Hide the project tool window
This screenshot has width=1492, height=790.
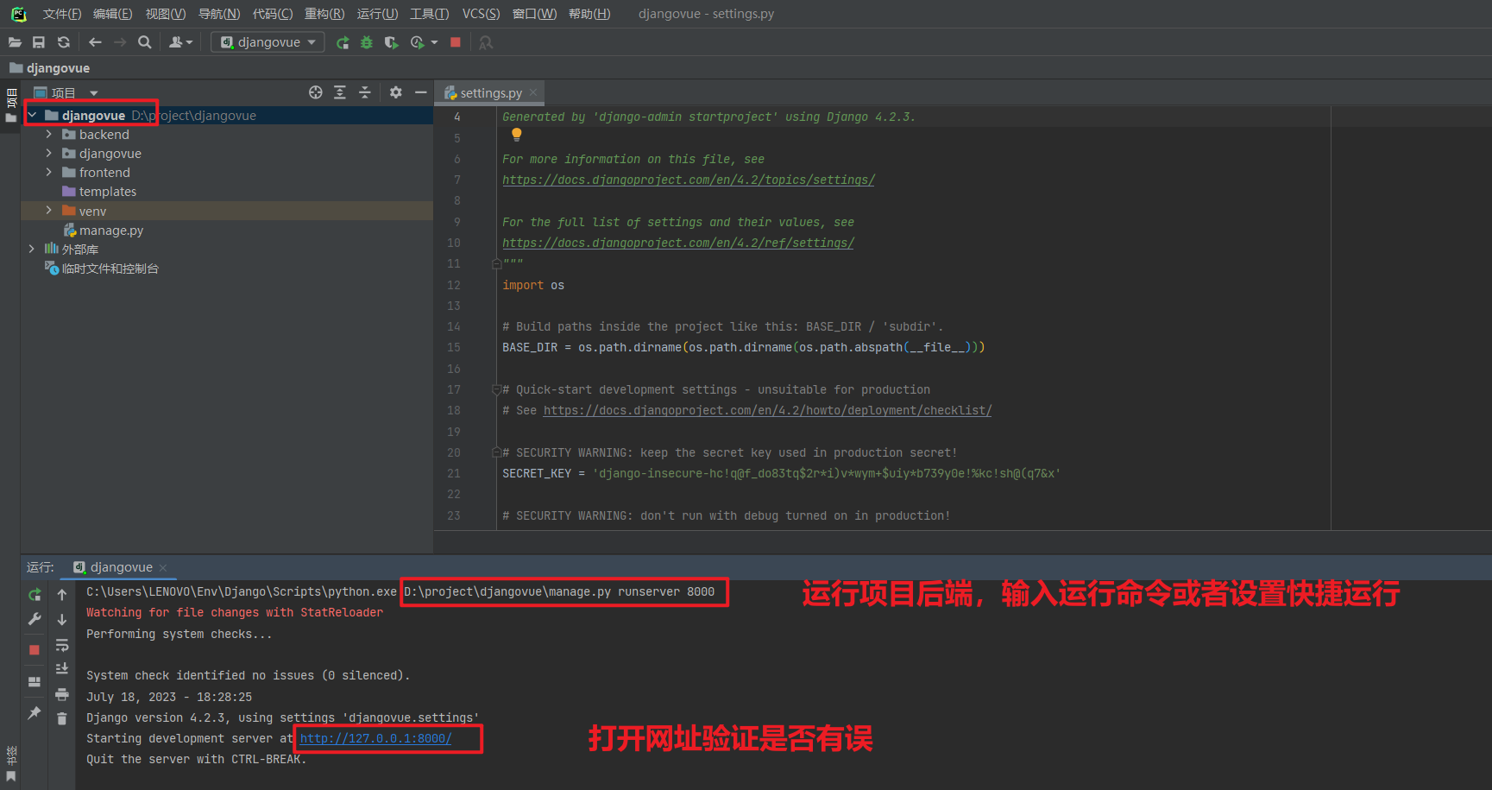[421, 92]
